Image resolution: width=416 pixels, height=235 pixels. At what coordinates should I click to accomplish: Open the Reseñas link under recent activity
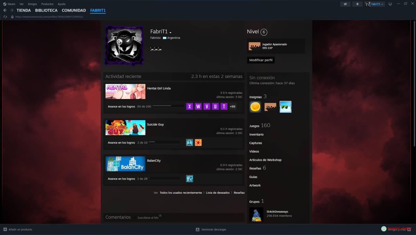239,193
